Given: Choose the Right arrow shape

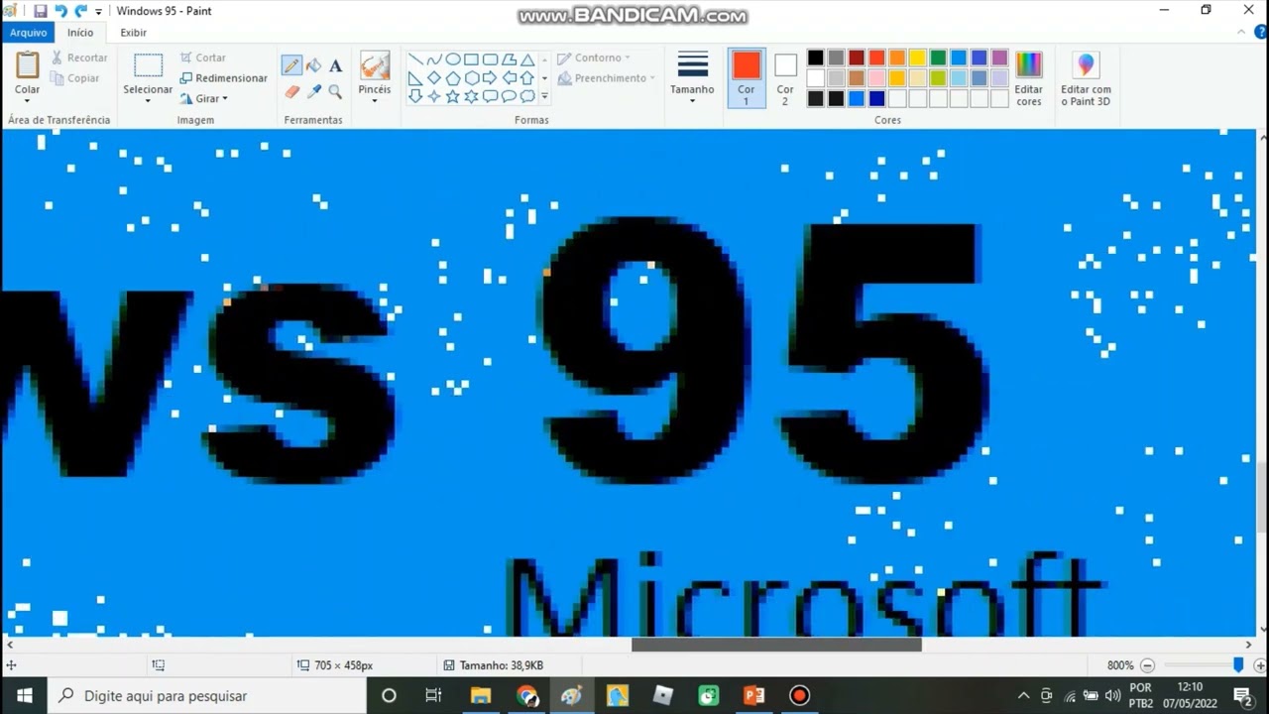Looking at the screenshot, I should [490, 78].
